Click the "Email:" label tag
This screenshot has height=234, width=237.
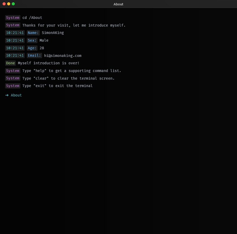[x=34, y=55]
